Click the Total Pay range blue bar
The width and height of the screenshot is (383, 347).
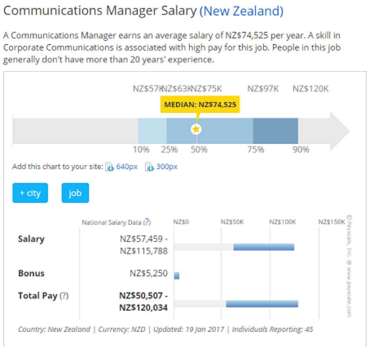(262, 303)
